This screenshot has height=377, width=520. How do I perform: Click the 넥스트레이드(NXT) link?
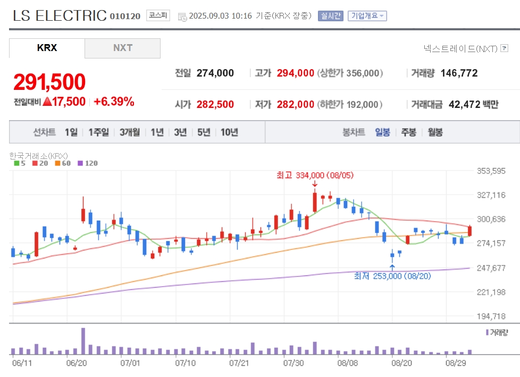point(460,49)
